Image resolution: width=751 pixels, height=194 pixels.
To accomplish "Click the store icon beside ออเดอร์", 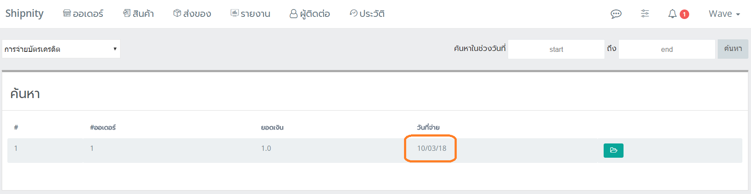I will click(67, 13).
